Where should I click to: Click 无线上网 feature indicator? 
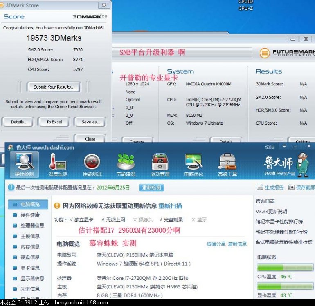(113, 220)
